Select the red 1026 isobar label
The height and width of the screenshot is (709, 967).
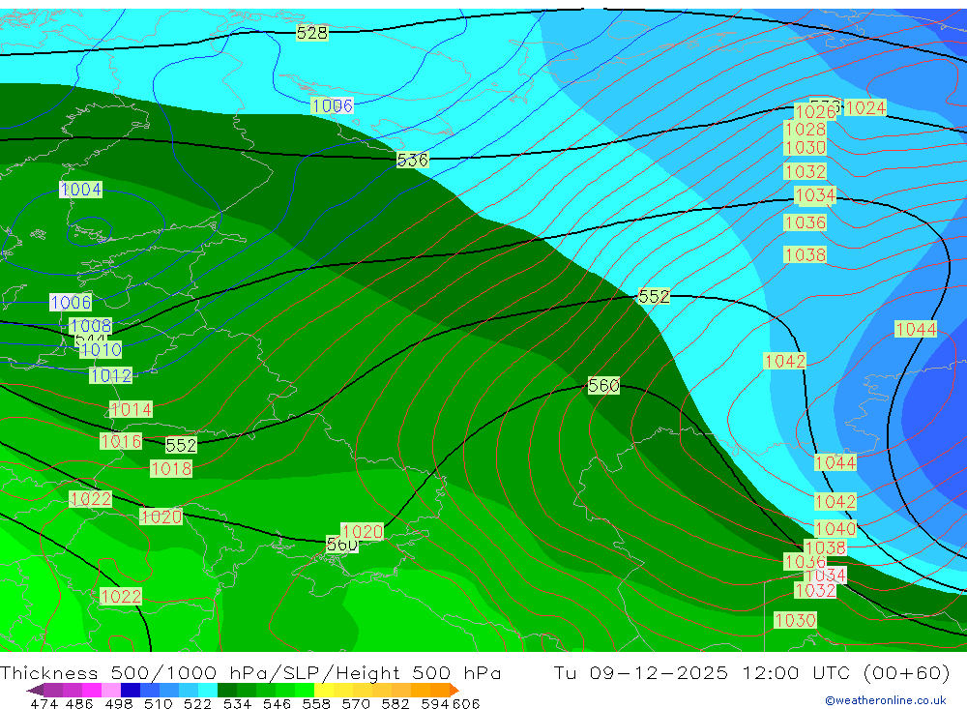point(814,111)
